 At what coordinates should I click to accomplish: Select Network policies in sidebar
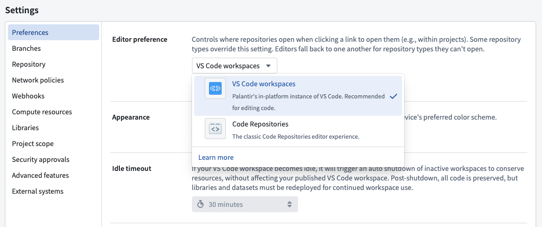point(38,80)
